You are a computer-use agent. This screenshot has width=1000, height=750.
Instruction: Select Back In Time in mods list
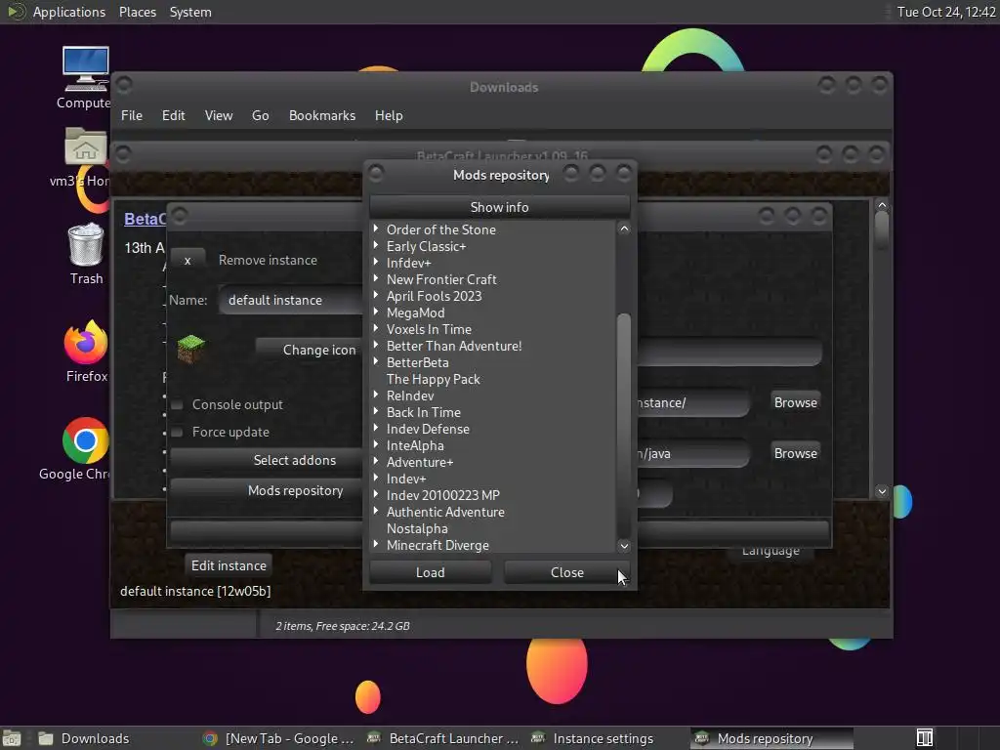424,413
